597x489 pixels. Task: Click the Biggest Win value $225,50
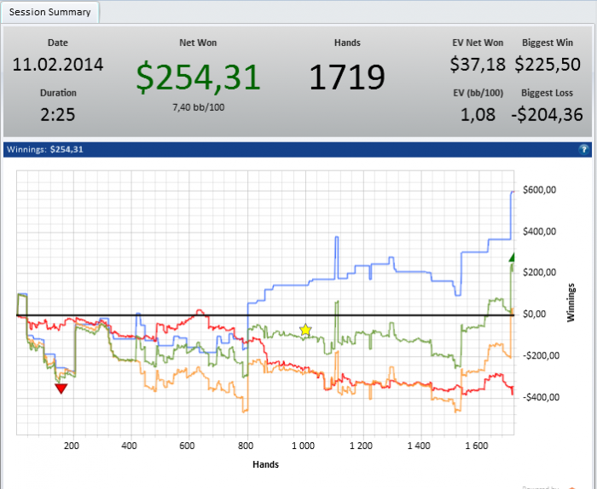tap(548, 64)
